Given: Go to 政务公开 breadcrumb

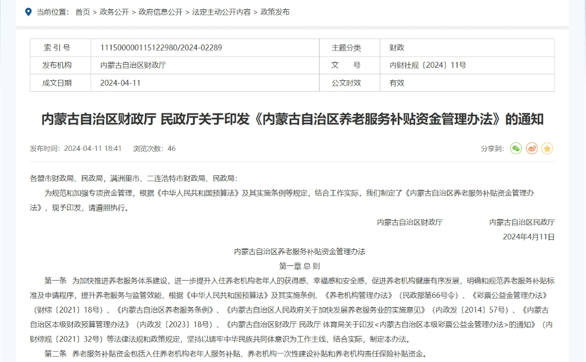Looking at the screenshot, I should 114,12.
